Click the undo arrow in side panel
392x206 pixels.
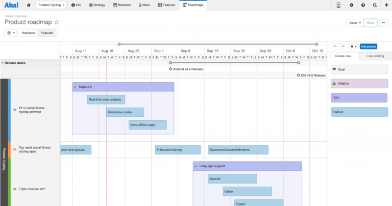click(335, 46)
